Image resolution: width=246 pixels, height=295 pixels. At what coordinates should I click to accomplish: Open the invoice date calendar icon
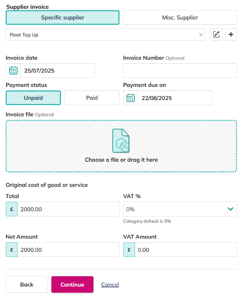[13, 71]
